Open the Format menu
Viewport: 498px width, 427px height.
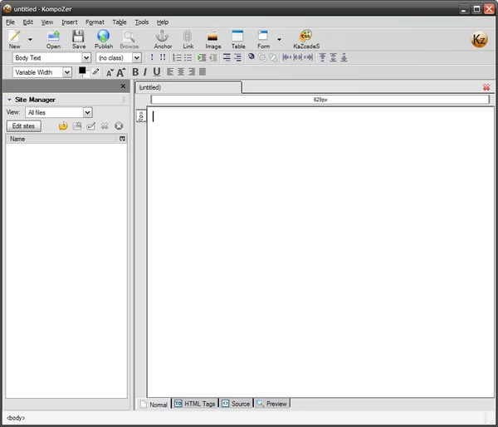point(95,22)
